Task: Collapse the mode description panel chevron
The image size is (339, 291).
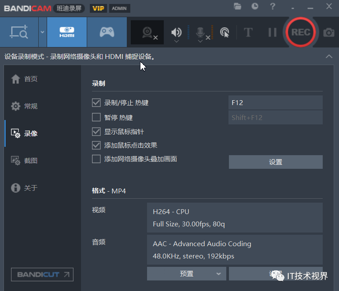Action: point(329,57)
